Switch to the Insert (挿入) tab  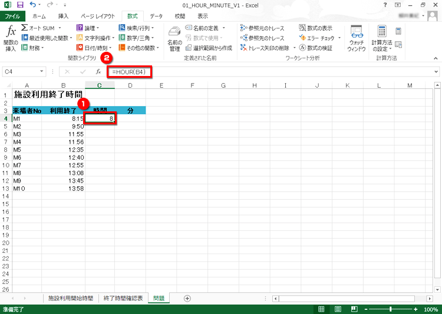63,16
